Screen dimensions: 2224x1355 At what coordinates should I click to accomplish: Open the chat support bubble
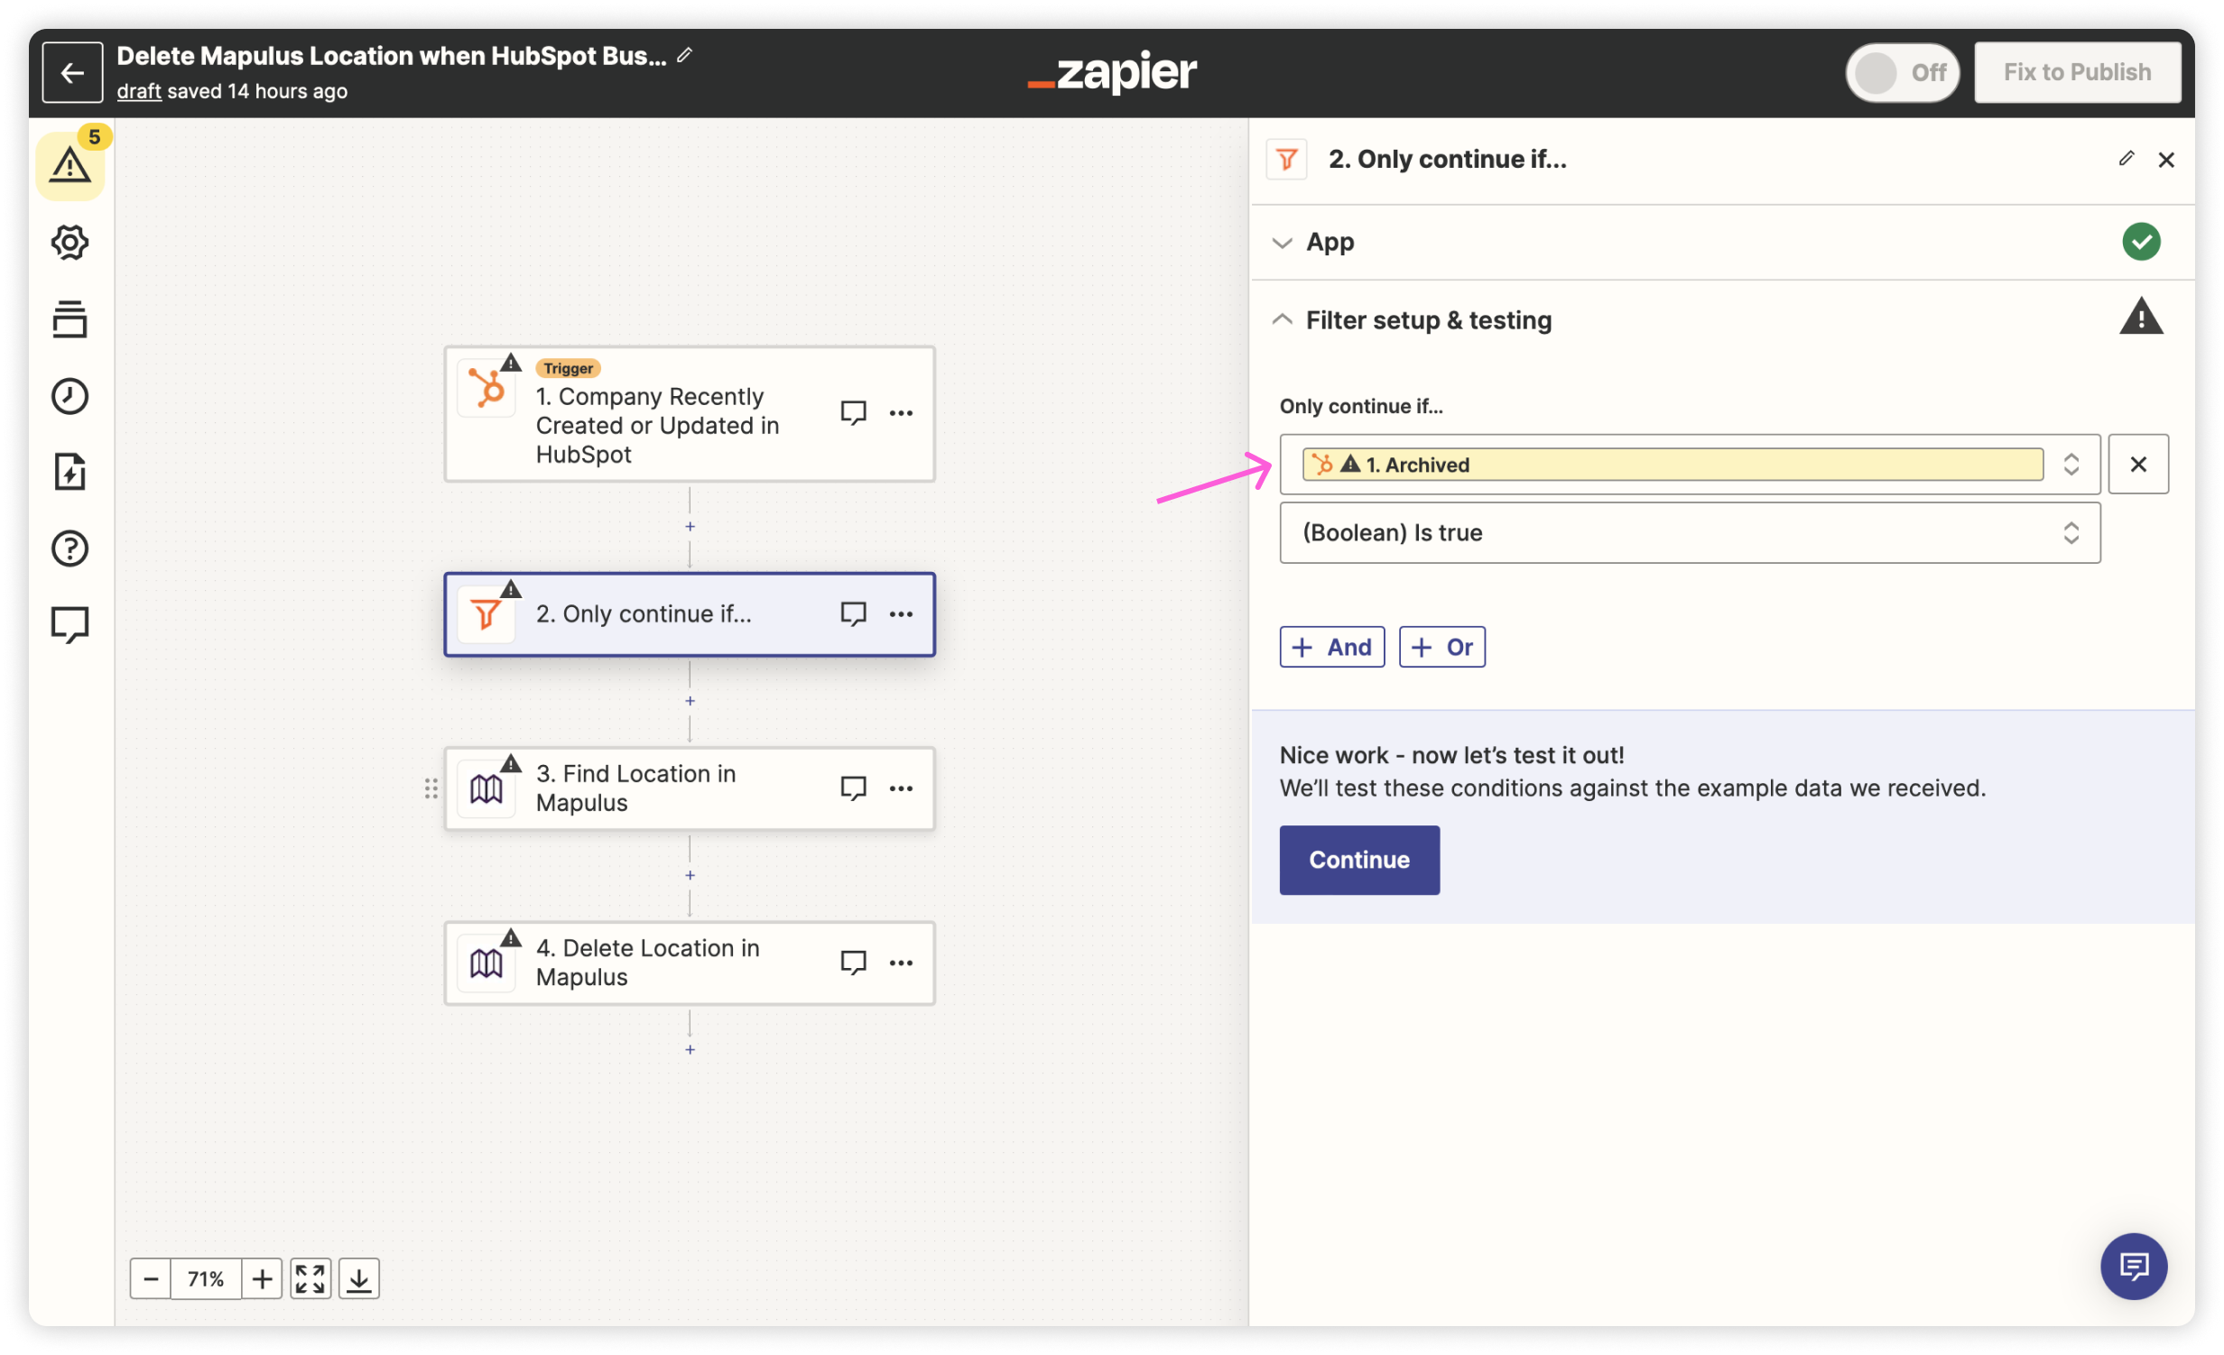2133,1266
